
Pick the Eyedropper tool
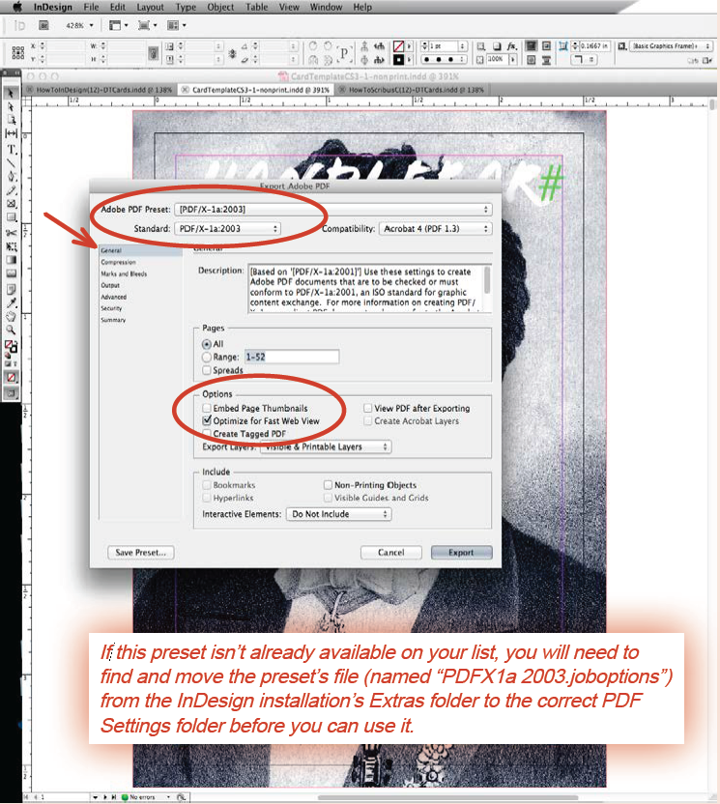point(12,301)
